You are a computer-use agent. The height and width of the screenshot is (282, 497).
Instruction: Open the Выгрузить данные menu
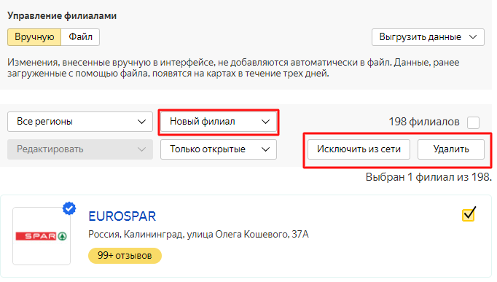tap(428, 37)
